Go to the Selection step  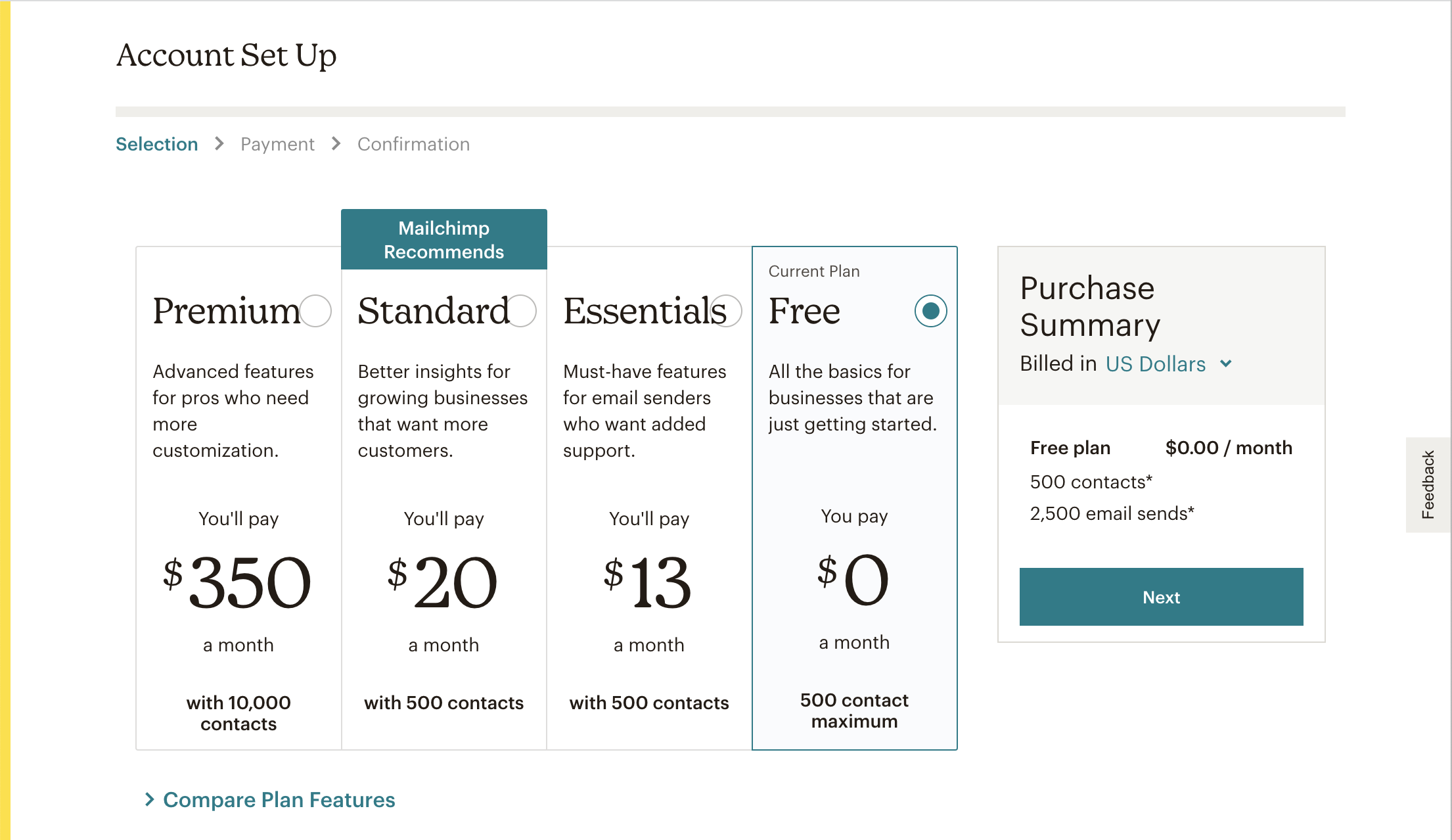point(156,144)
